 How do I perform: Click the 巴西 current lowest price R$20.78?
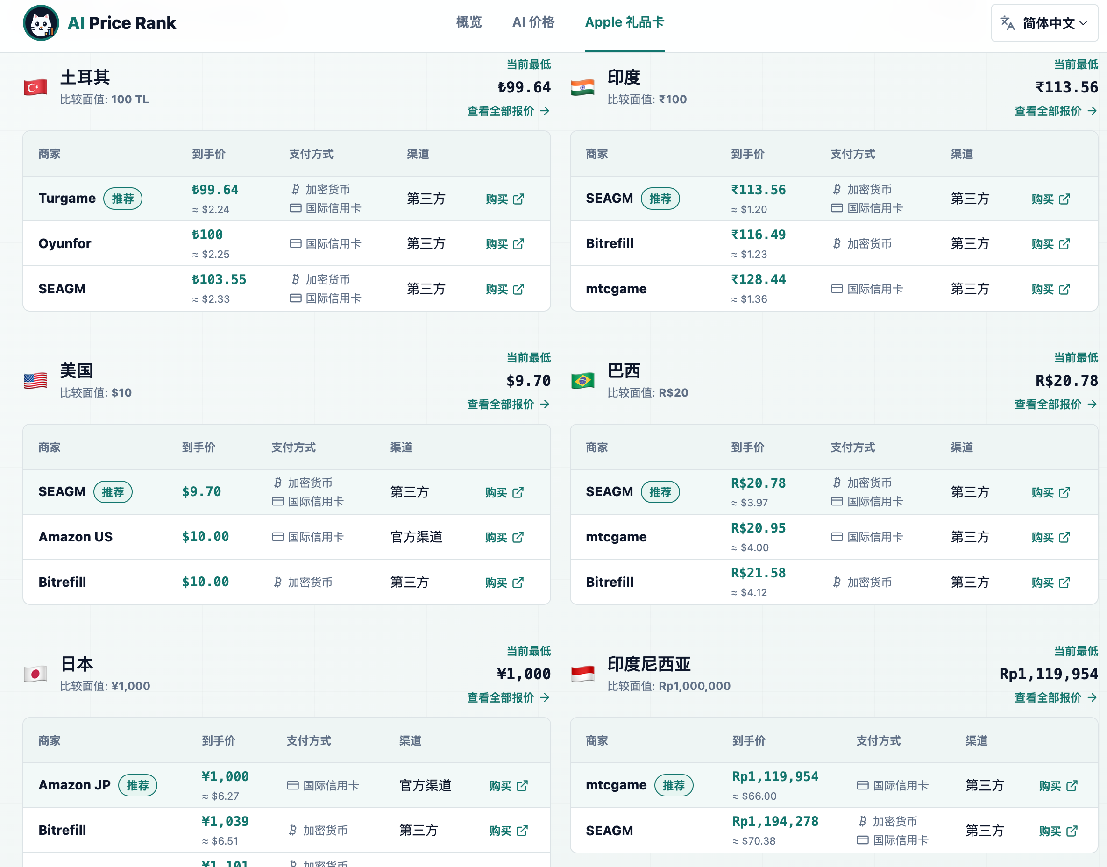point(1066,381)
